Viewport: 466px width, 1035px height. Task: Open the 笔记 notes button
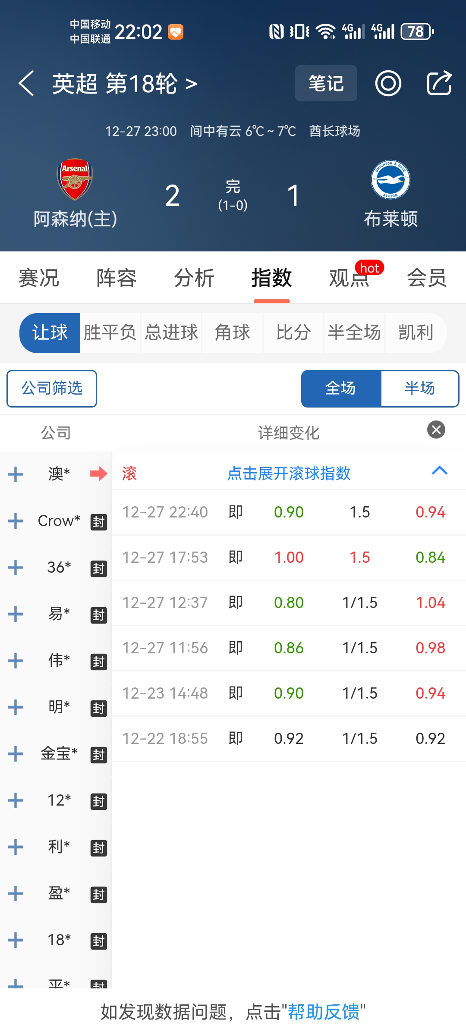326,83
